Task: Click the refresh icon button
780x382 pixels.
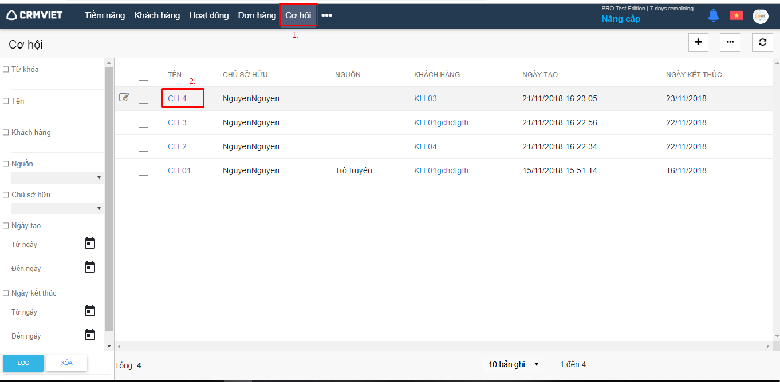Action: (762, 42)
